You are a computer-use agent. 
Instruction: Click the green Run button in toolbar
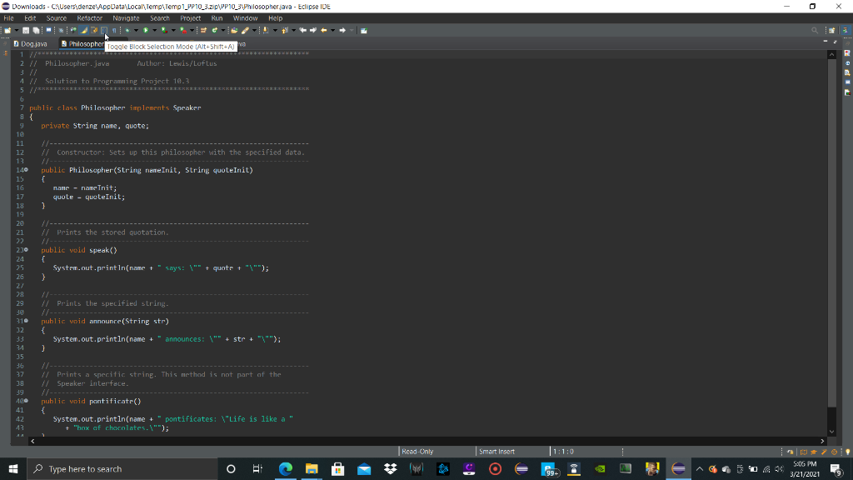[146, 31]
